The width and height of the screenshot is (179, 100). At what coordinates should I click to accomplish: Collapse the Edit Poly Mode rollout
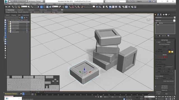164,40
